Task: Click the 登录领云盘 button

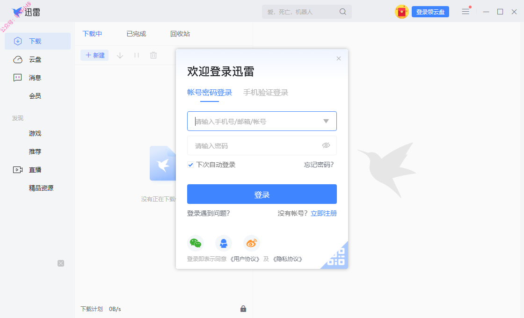Action: tap(430, 12)
